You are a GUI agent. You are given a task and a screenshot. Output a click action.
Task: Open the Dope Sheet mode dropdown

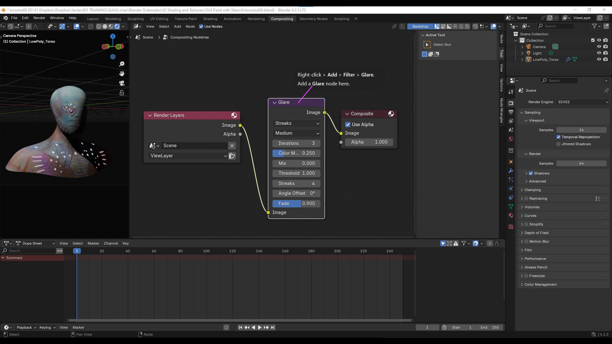(35, 243)
